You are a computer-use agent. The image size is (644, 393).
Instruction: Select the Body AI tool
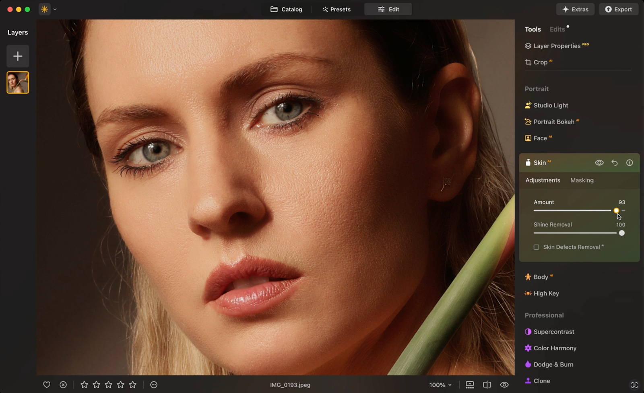[541, 277]
